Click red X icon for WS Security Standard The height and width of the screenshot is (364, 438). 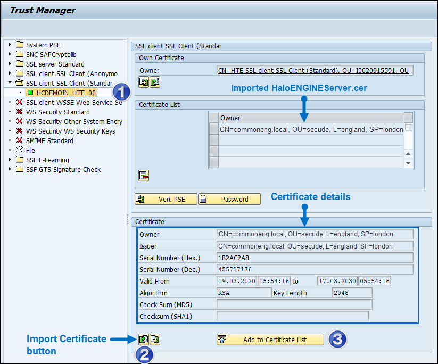tap(19, 112)
